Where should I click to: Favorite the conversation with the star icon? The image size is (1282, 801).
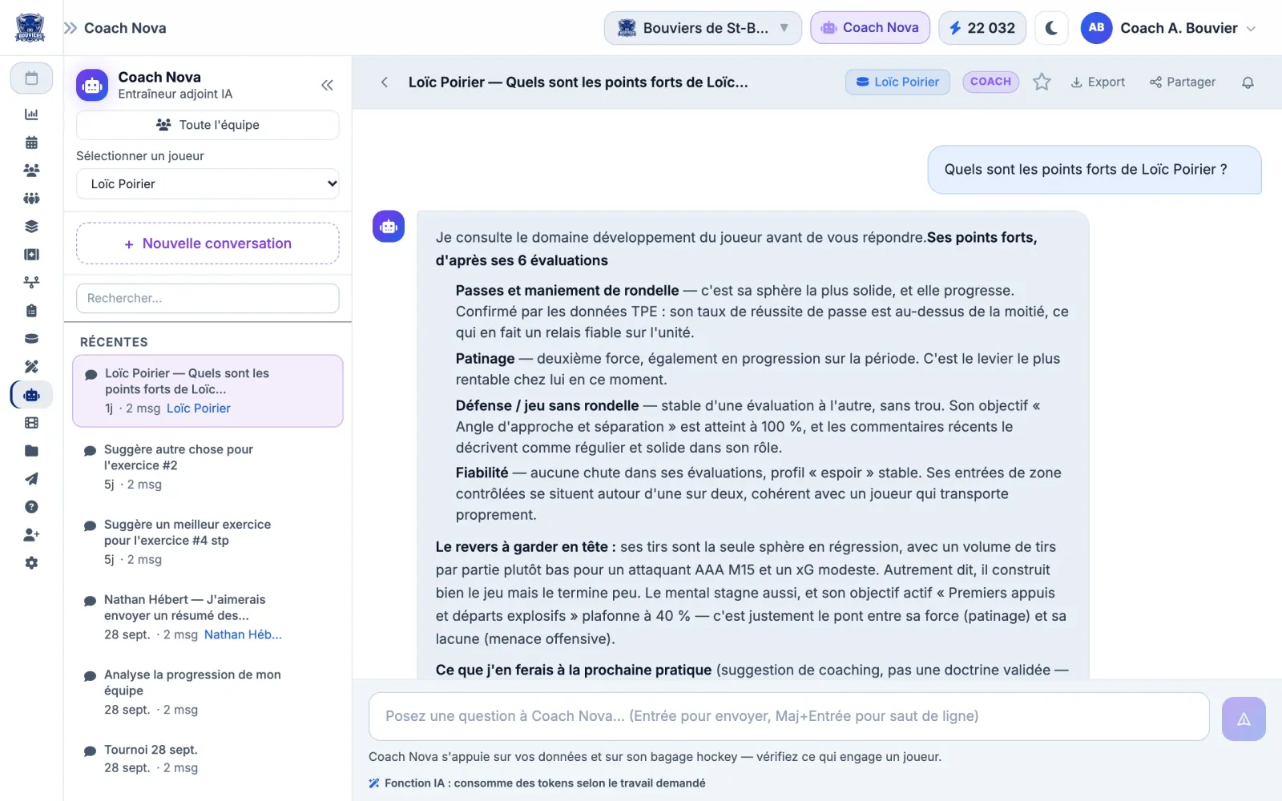point(1042,82)
